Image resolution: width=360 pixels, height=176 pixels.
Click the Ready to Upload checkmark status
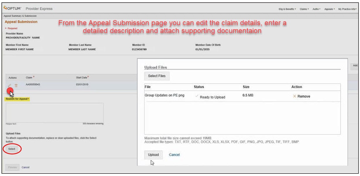(197, 97)
